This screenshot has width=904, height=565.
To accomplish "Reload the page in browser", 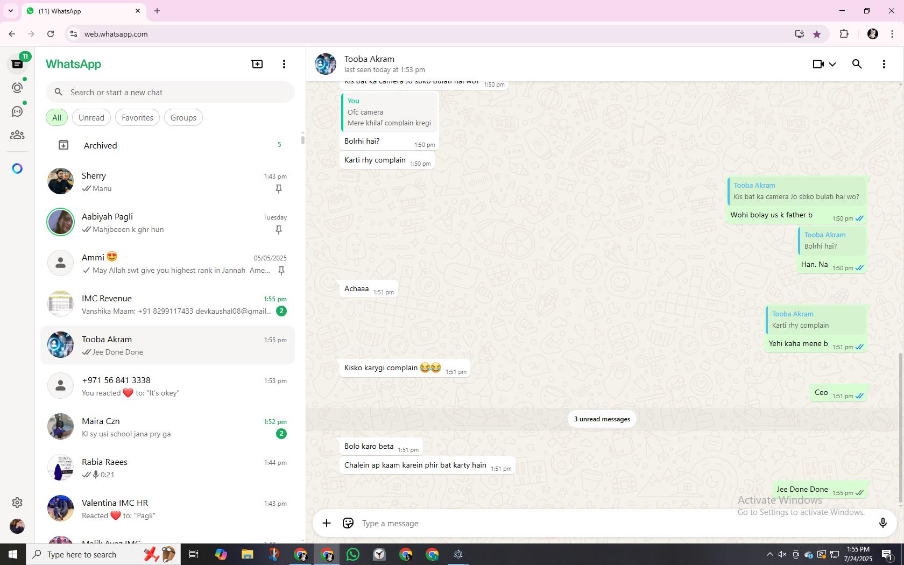I will tap(51, 34).
